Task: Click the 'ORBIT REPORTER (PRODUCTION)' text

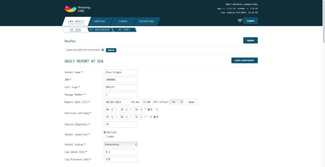Action: pos(242,4)
